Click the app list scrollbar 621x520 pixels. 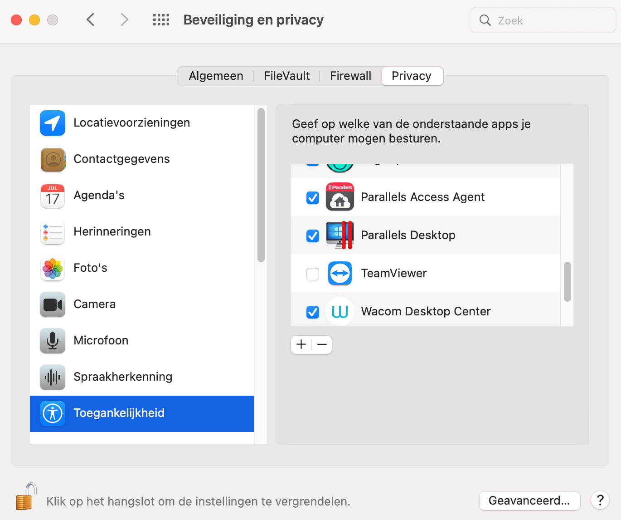567,281
